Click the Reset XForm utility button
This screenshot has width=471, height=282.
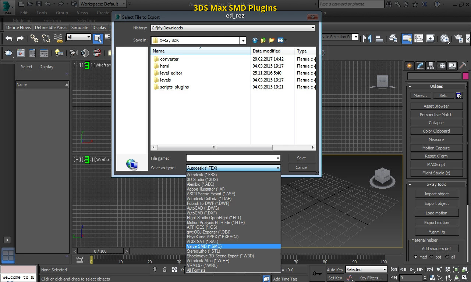click(436, 156)
